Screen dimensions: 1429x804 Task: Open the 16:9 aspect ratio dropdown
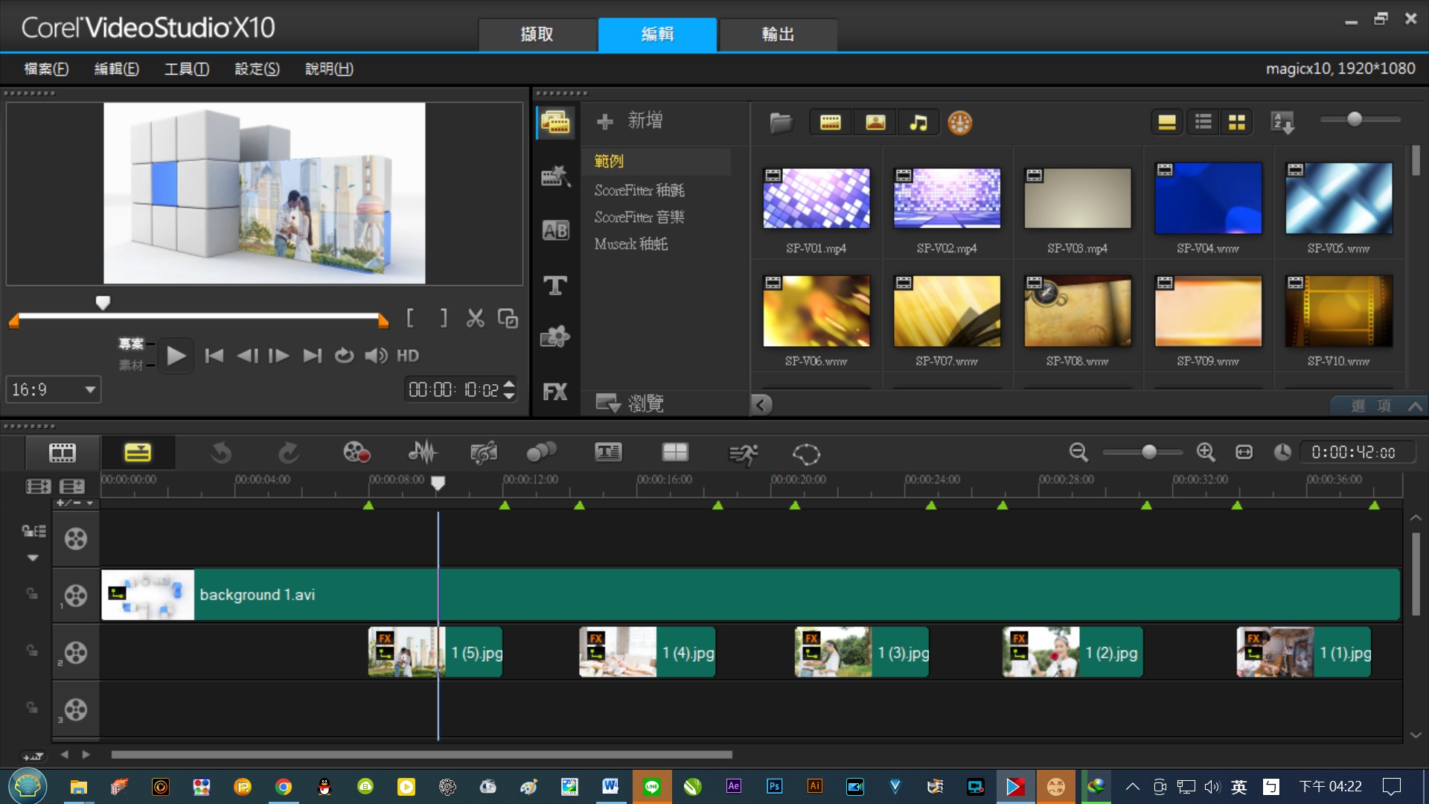click(x=54, y=389)
